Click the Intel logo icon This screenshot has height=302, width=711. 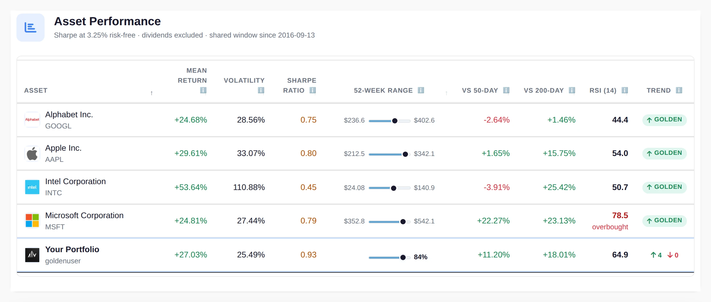(32, 187)
